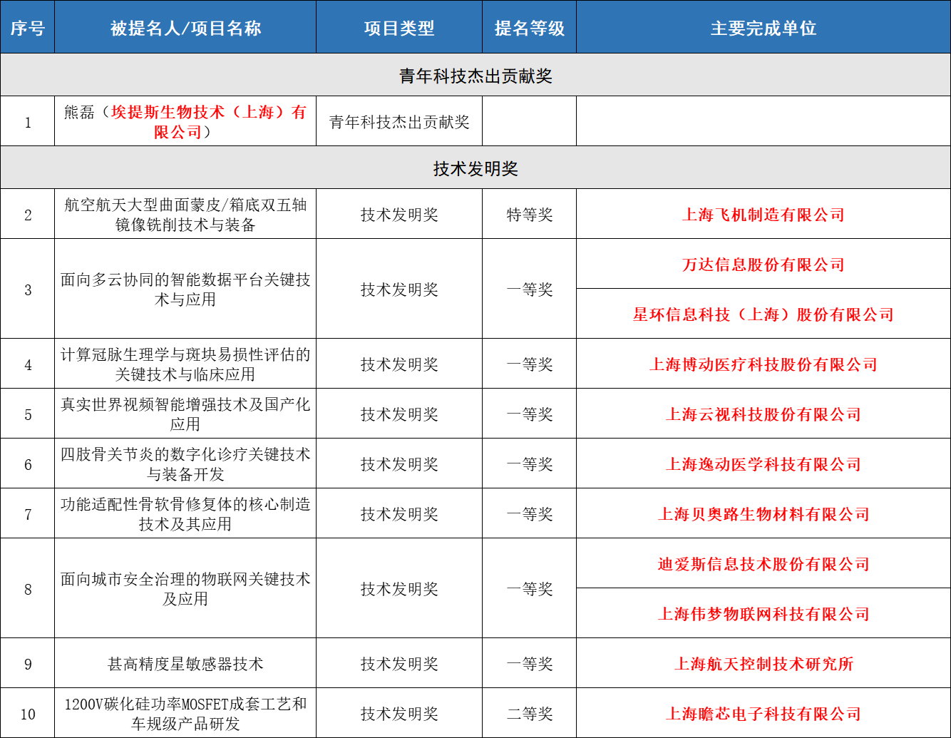
Task: Click the 上海航天控制技术研究所 link
Action: [763, 664]
